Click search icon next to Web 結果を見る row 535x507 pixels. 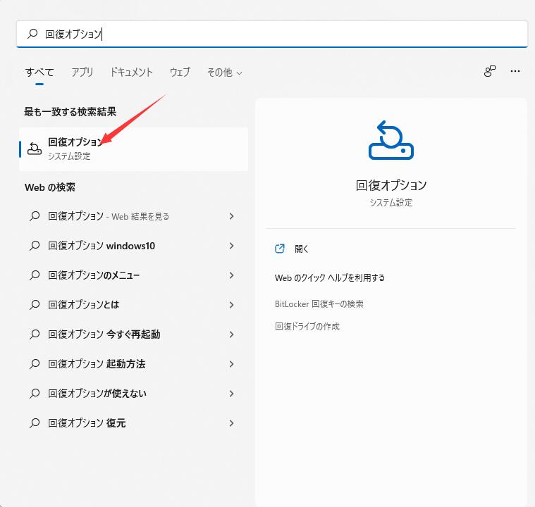click(x=35, y=216)
